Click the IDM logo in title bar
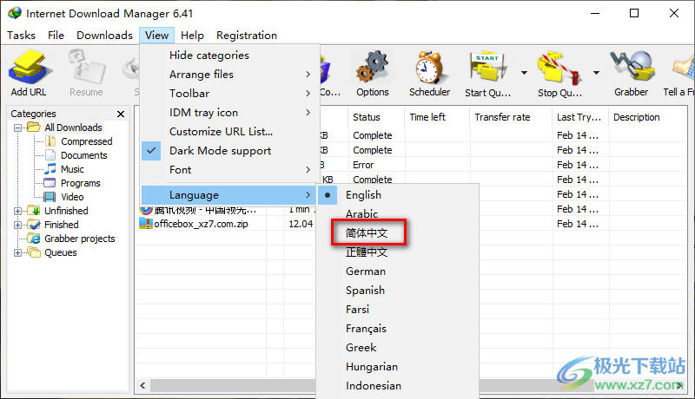The height and width of the screenshot is (399, 695). pyautogui.click(x=15, y=13)
